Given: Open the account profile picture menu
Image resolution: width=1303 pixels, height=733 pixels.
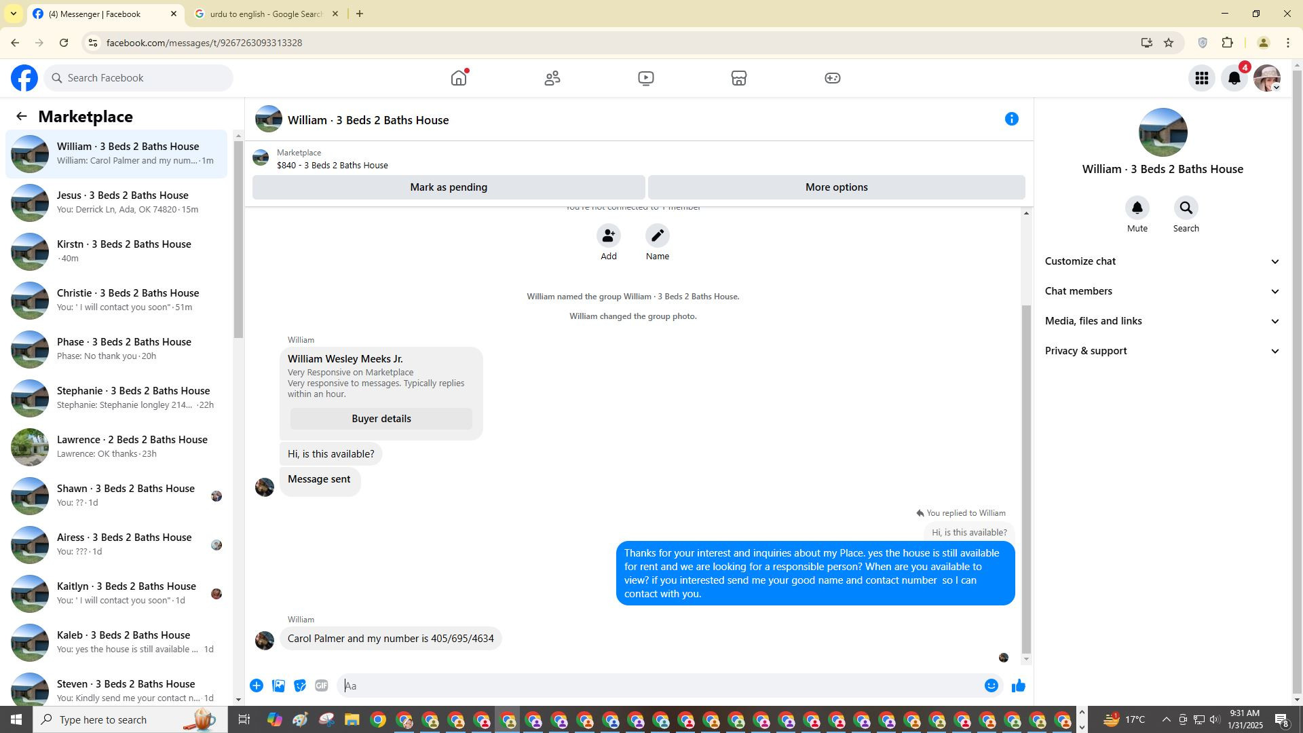Looking at the screenshot, I should [1267, 78].
